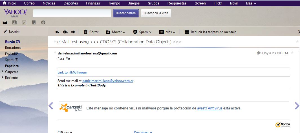
Task: Open Finanzas in the top navigation
Action: tap(93, 3)
